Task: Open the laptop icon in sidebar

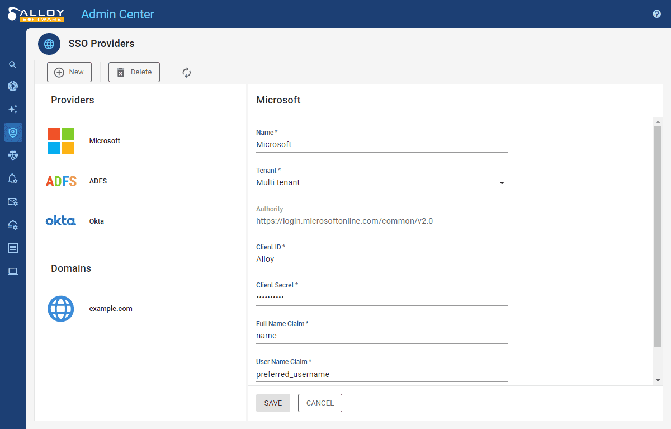Action: [13, 271]
